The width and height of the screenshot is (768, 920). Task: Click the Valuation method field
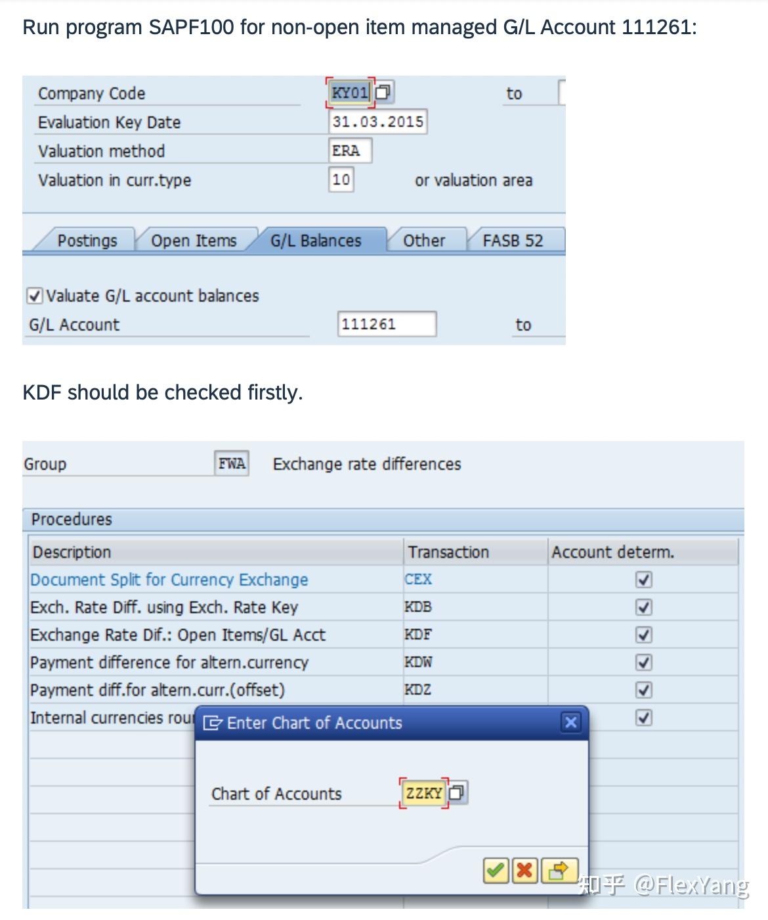tap(349, 150)
